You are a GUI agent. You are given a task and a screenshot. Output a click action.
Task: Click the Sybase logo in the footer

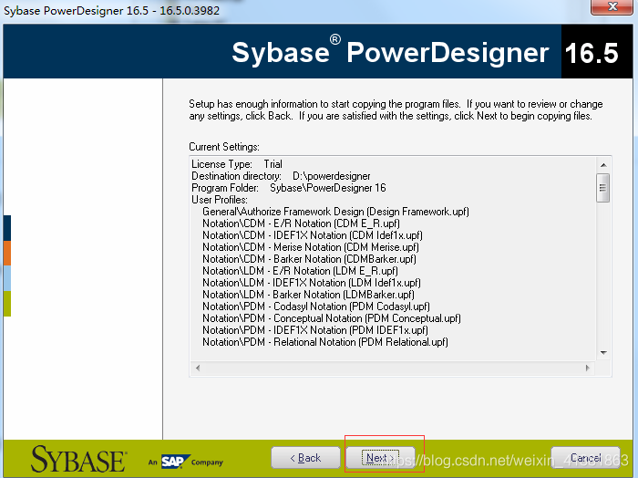(x=79, y=459)
